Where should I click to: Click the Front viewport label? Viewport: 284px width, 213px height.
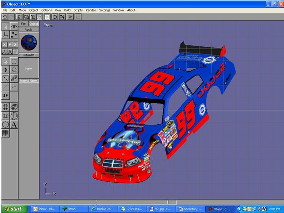click(x=48, y=25)
